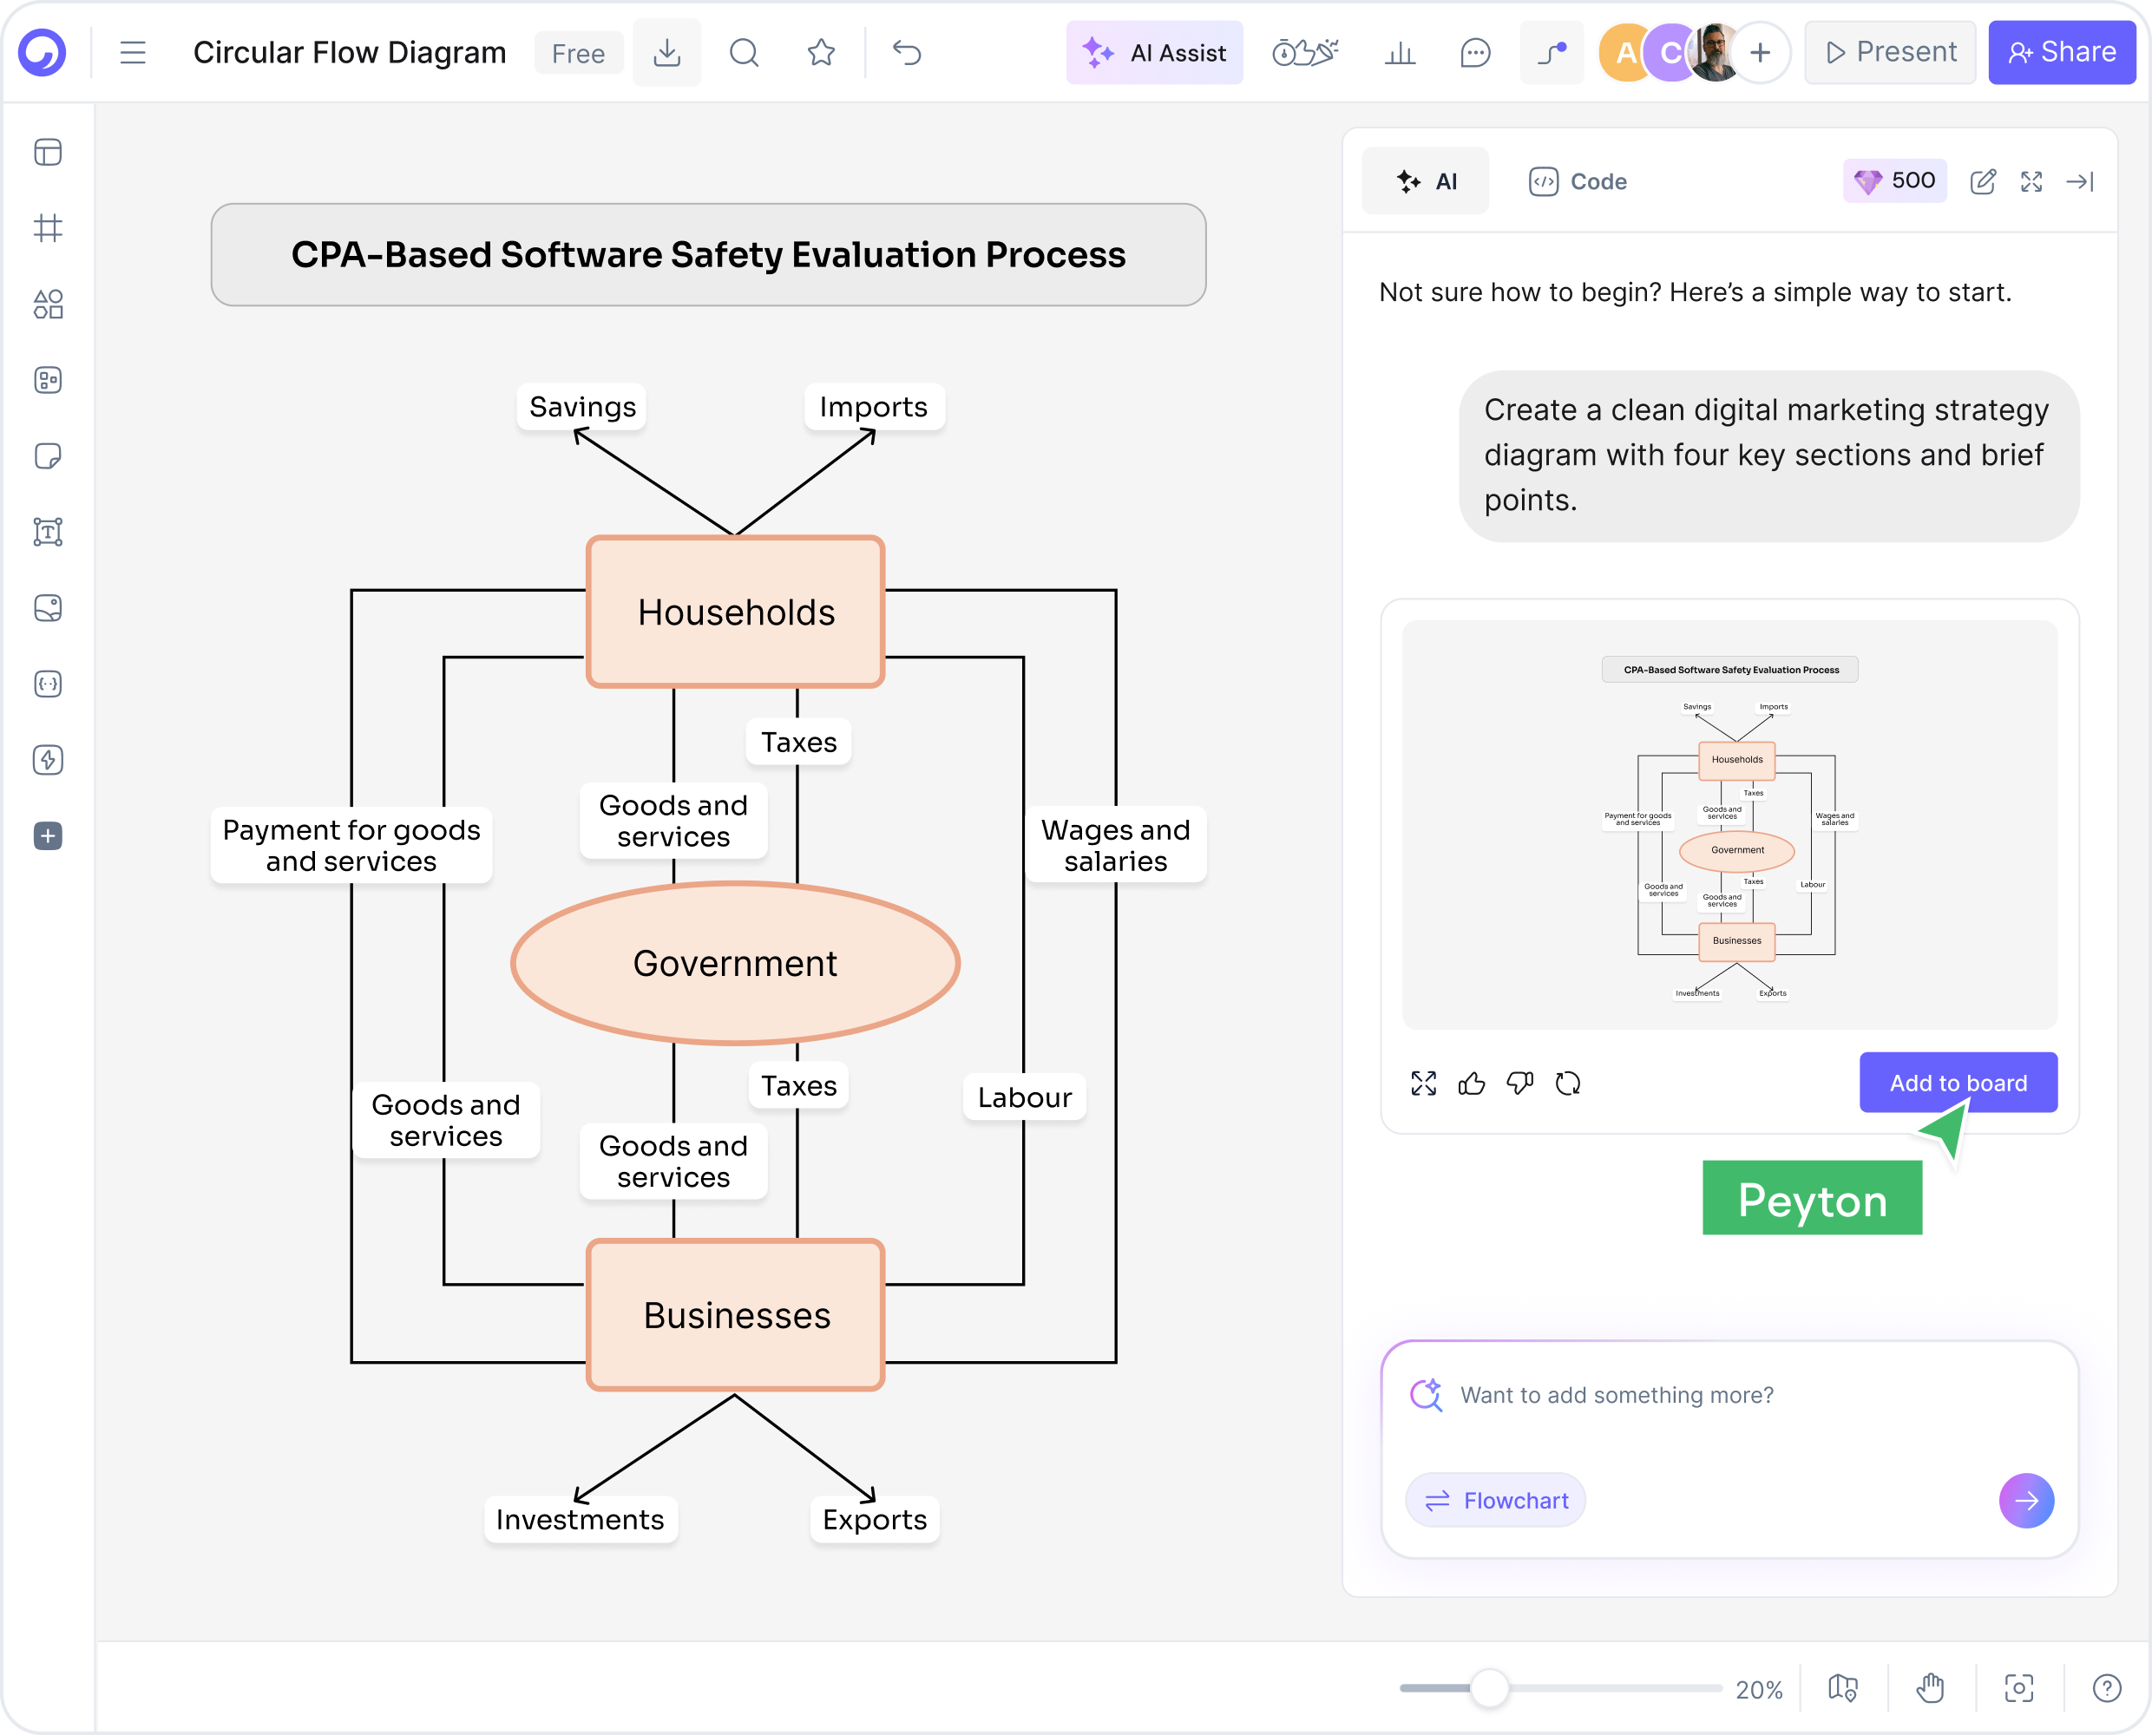Click the AI Assist button
This screenshot has height=1735, width=2152.
click(1154, 53)
